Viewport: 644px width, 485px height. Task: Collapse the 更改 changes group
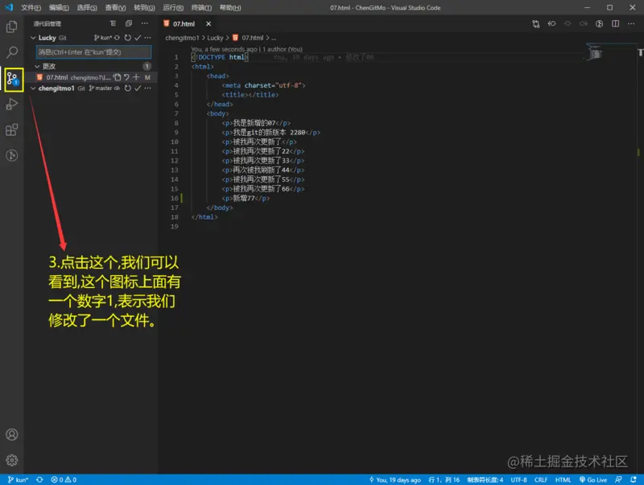pos(37,67)
